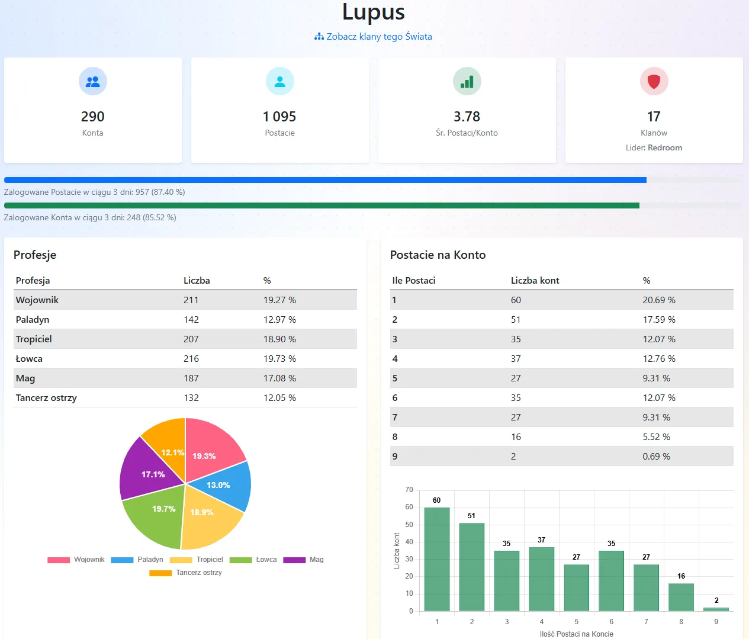749x639 pixels.
Task: Click the red shield clans icon
Action: point(654,81)
